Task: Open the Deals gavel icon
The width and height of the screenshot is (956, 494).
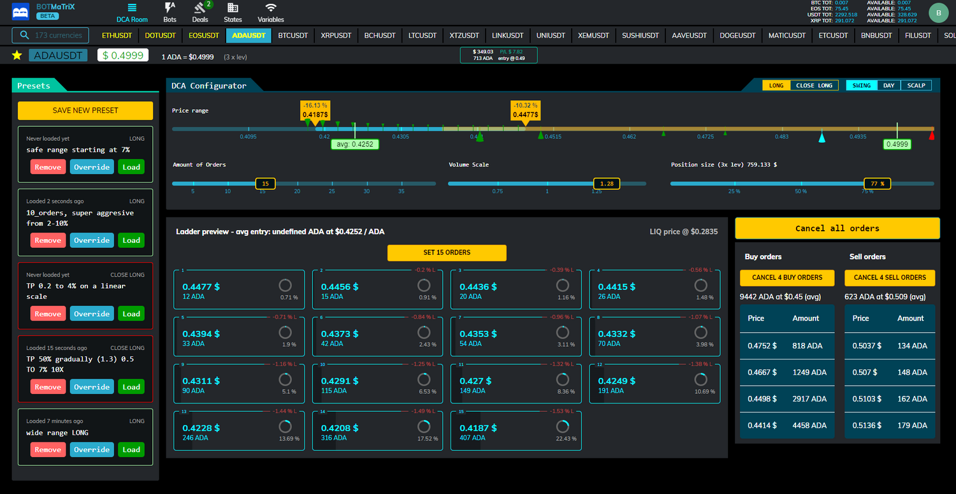Action: (x=201, y=8)
